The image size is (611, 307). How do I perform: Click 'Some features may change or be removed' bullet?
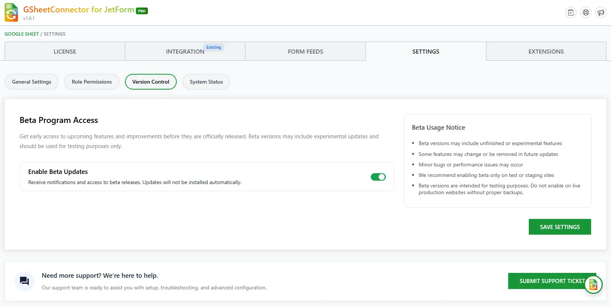tap(488, 154)
